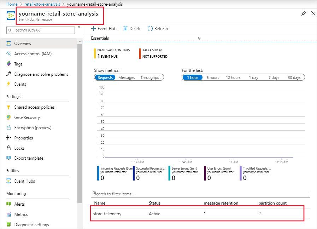
Task: Collapse the Essentials section
Action: 199,38
